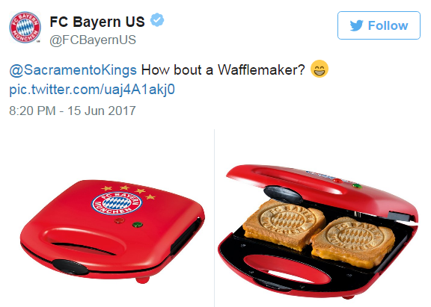The height and width of the screenshot is (307, 431).
Task: Click the raised lid of the open wafflemaker
Action: [322, 189]
